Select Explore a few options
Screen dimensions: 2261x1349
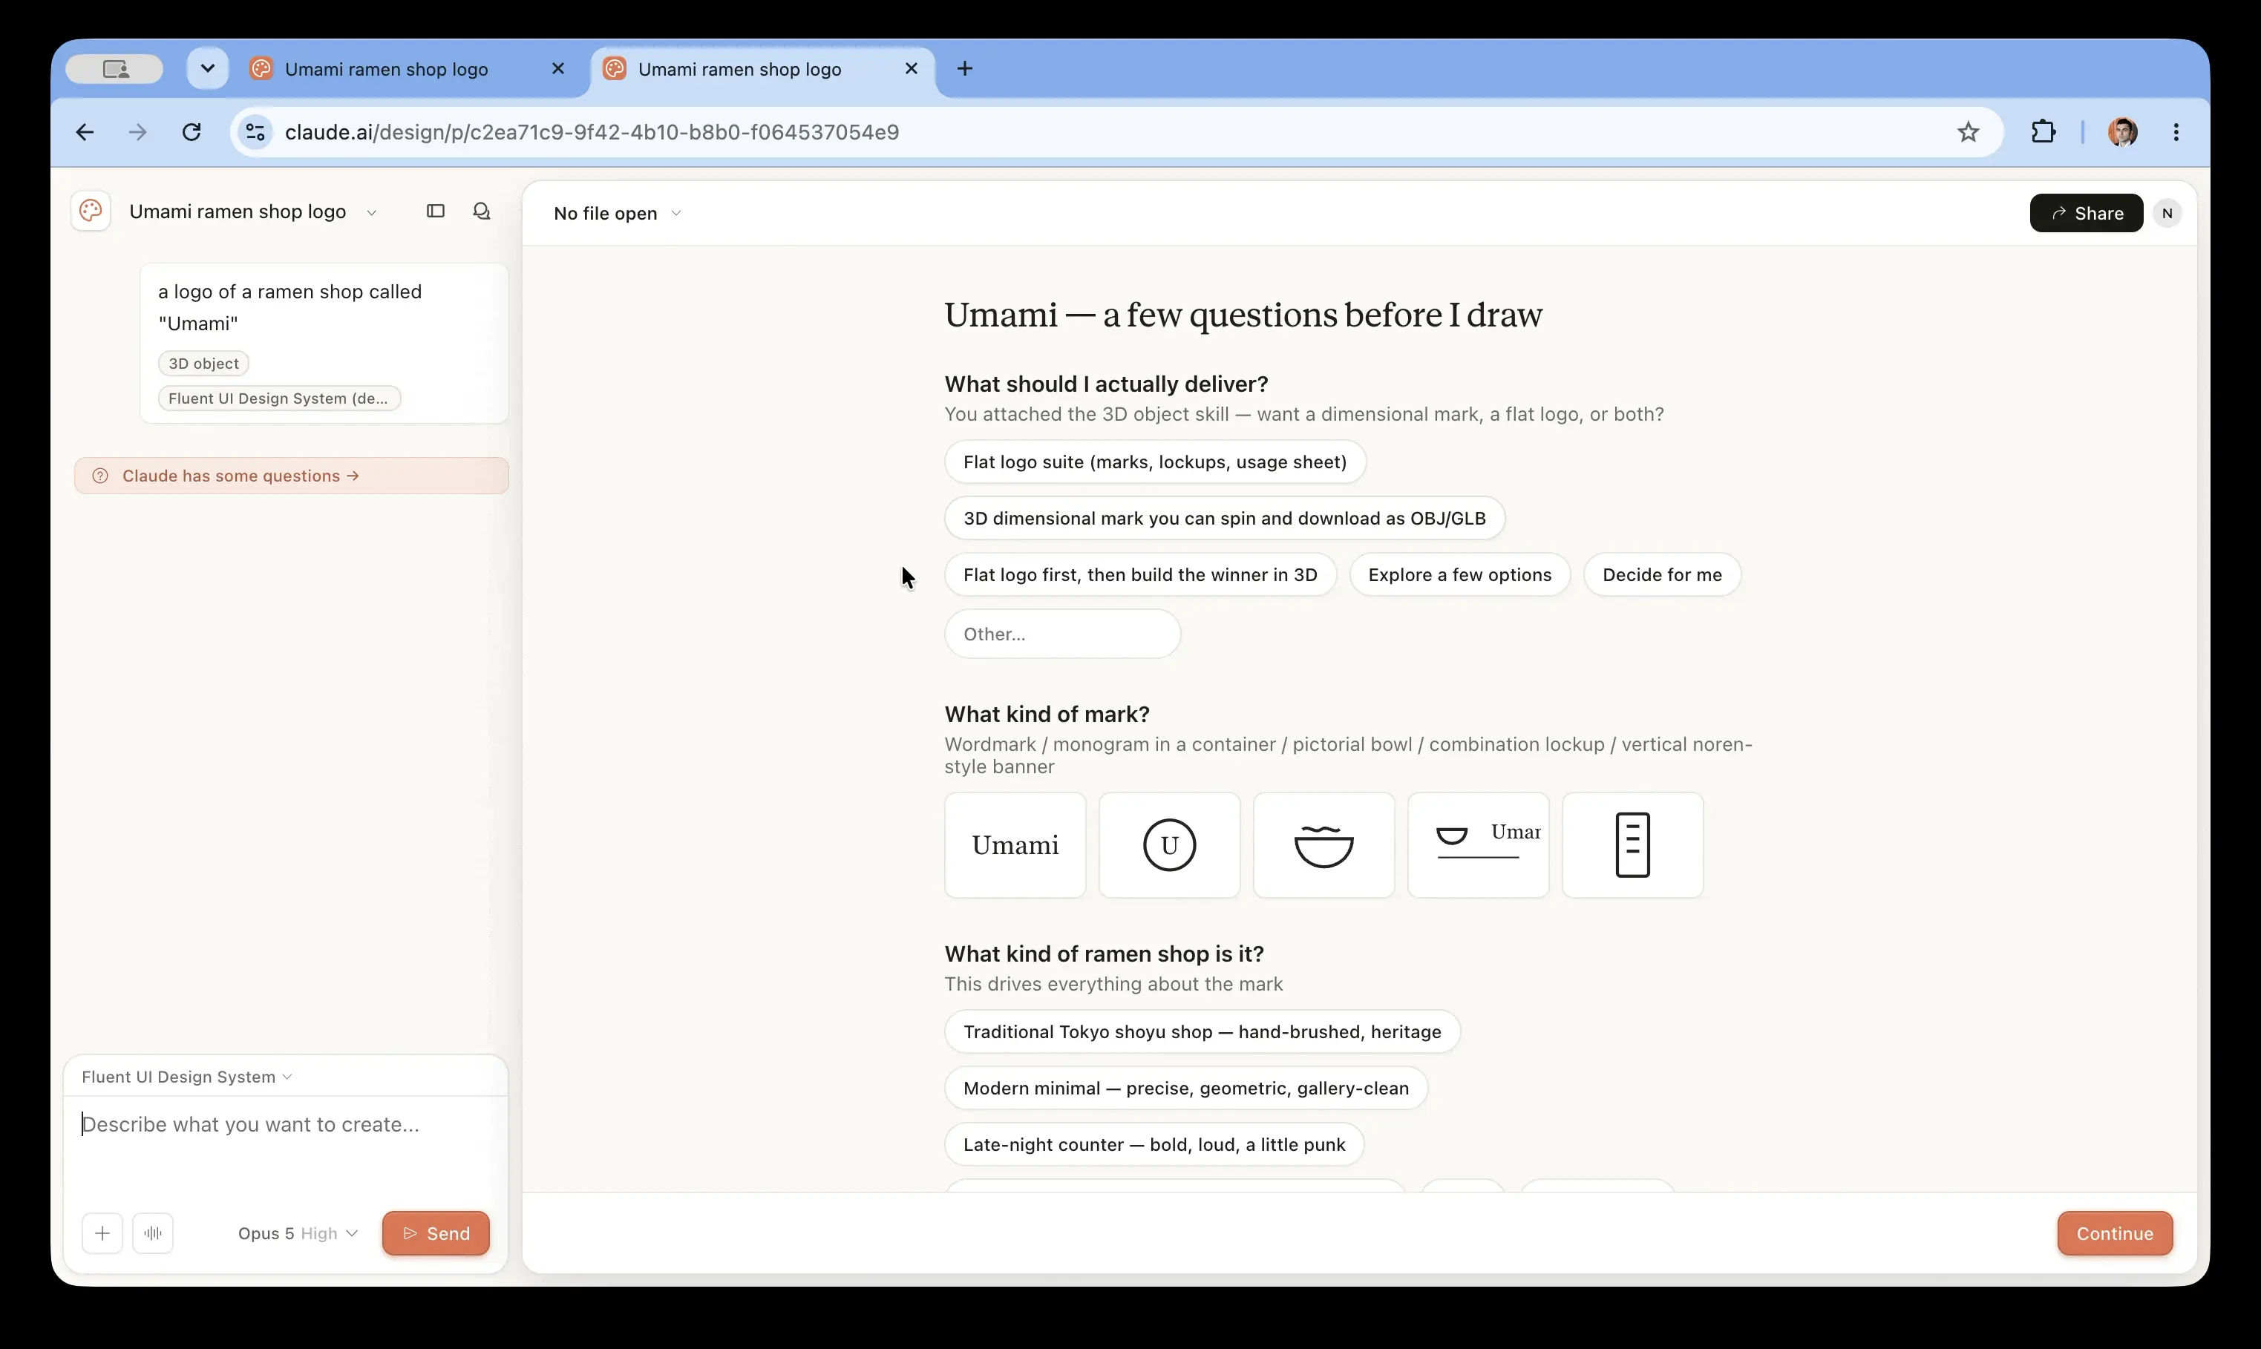point(1459,574)
